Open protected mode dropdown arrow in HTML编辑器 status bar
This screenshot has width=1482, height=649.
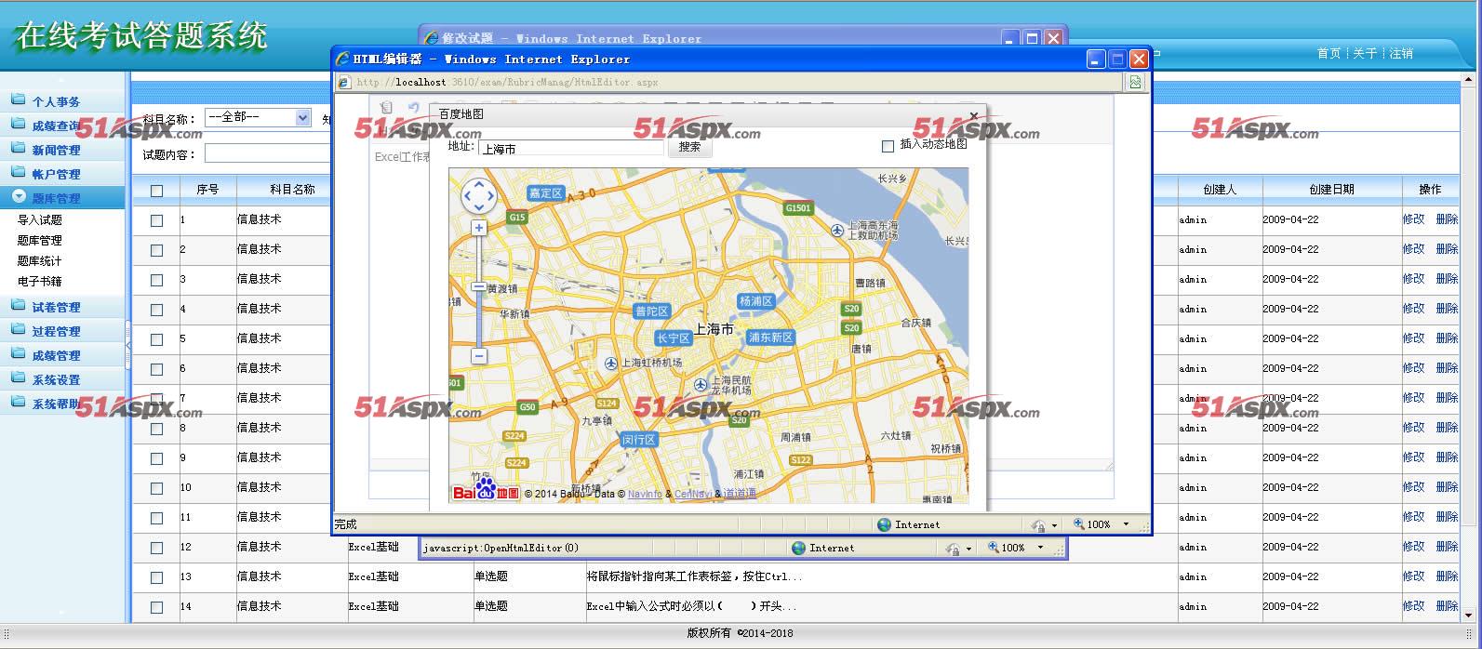1054,525
